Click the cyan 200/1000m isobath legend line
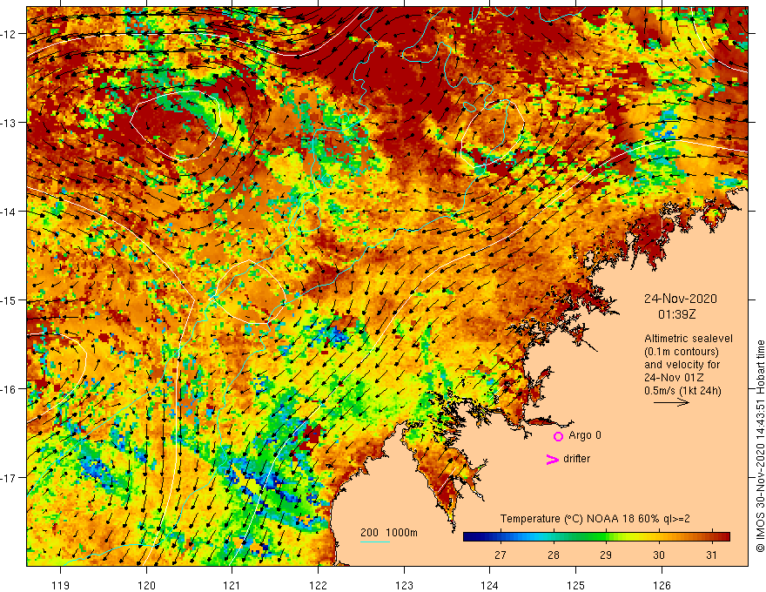This screenshot has width=766, height=592. tap(375, 542)
